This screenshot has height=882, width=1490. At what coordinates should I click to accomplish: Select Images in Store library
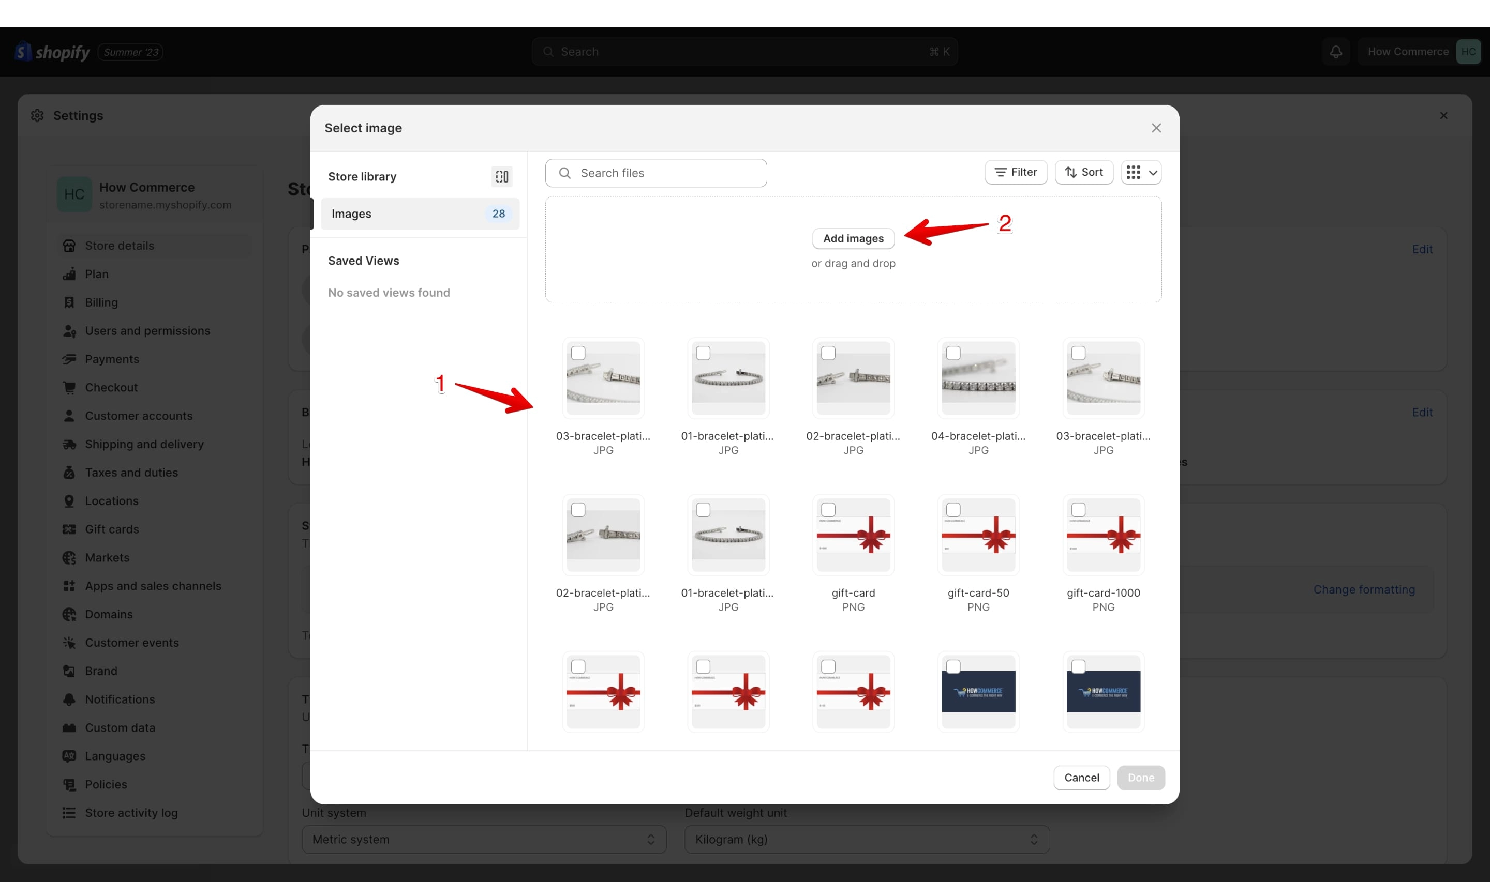(420, 214)
